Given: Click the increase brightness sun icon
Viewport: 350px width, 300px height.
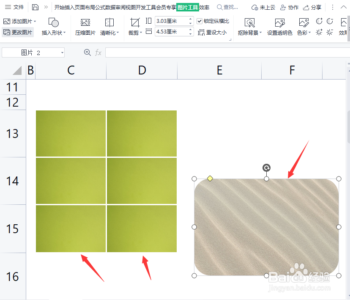Looking at the screenshot, I should pos(319,33).
